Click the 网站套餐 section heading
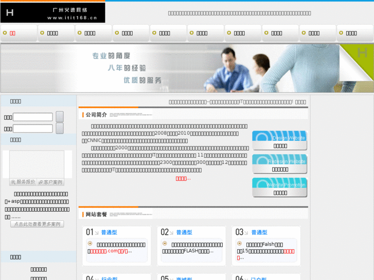Image resolution: width=374 pixels, height=280 pixels. pyautogui.click(x=96, y=214)
